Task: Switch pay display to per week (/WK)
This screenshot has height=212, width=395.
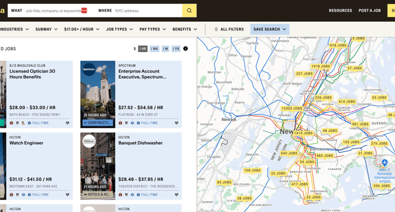Action: pyautogui.click(x=155, y=49)
